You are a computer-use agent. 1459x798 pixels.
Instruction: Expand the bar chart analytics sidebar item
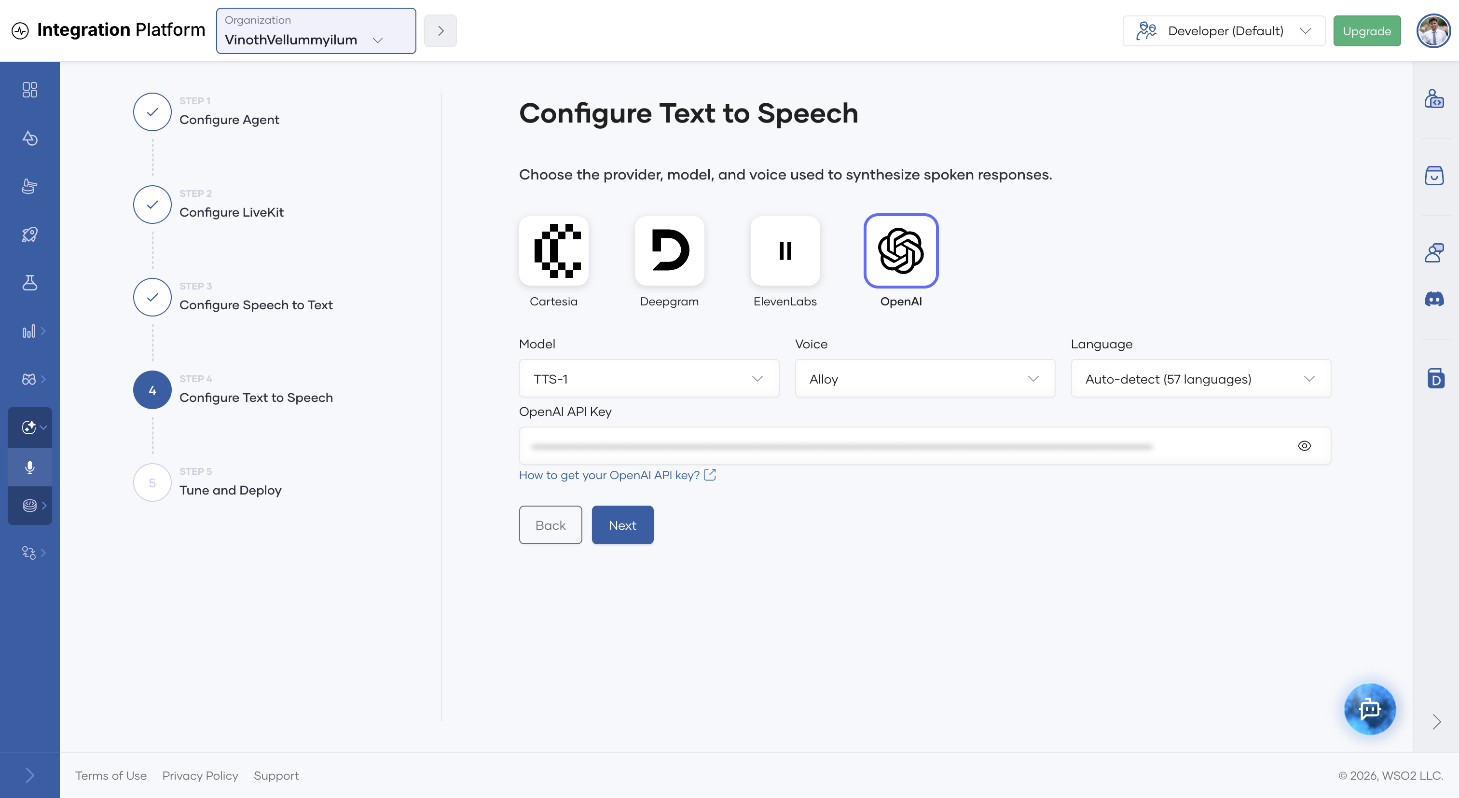[33, 331]
